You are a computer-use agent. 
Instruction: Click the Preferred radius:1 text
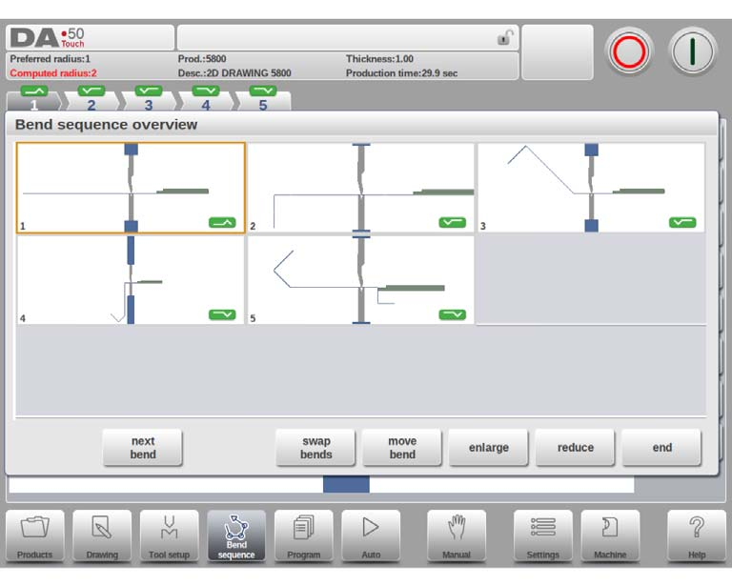coord(50,59)
